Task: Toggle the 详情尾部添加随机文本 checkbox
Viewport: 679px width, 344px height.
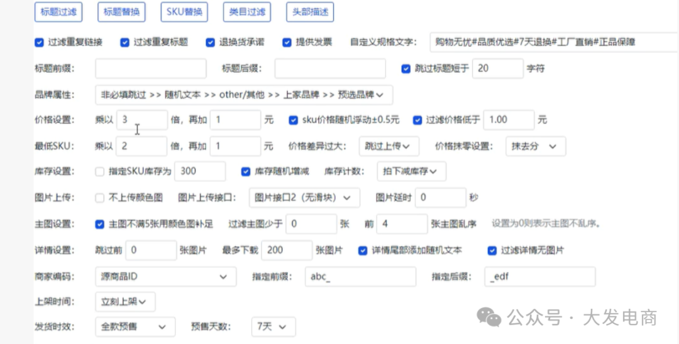Action: 363,250
